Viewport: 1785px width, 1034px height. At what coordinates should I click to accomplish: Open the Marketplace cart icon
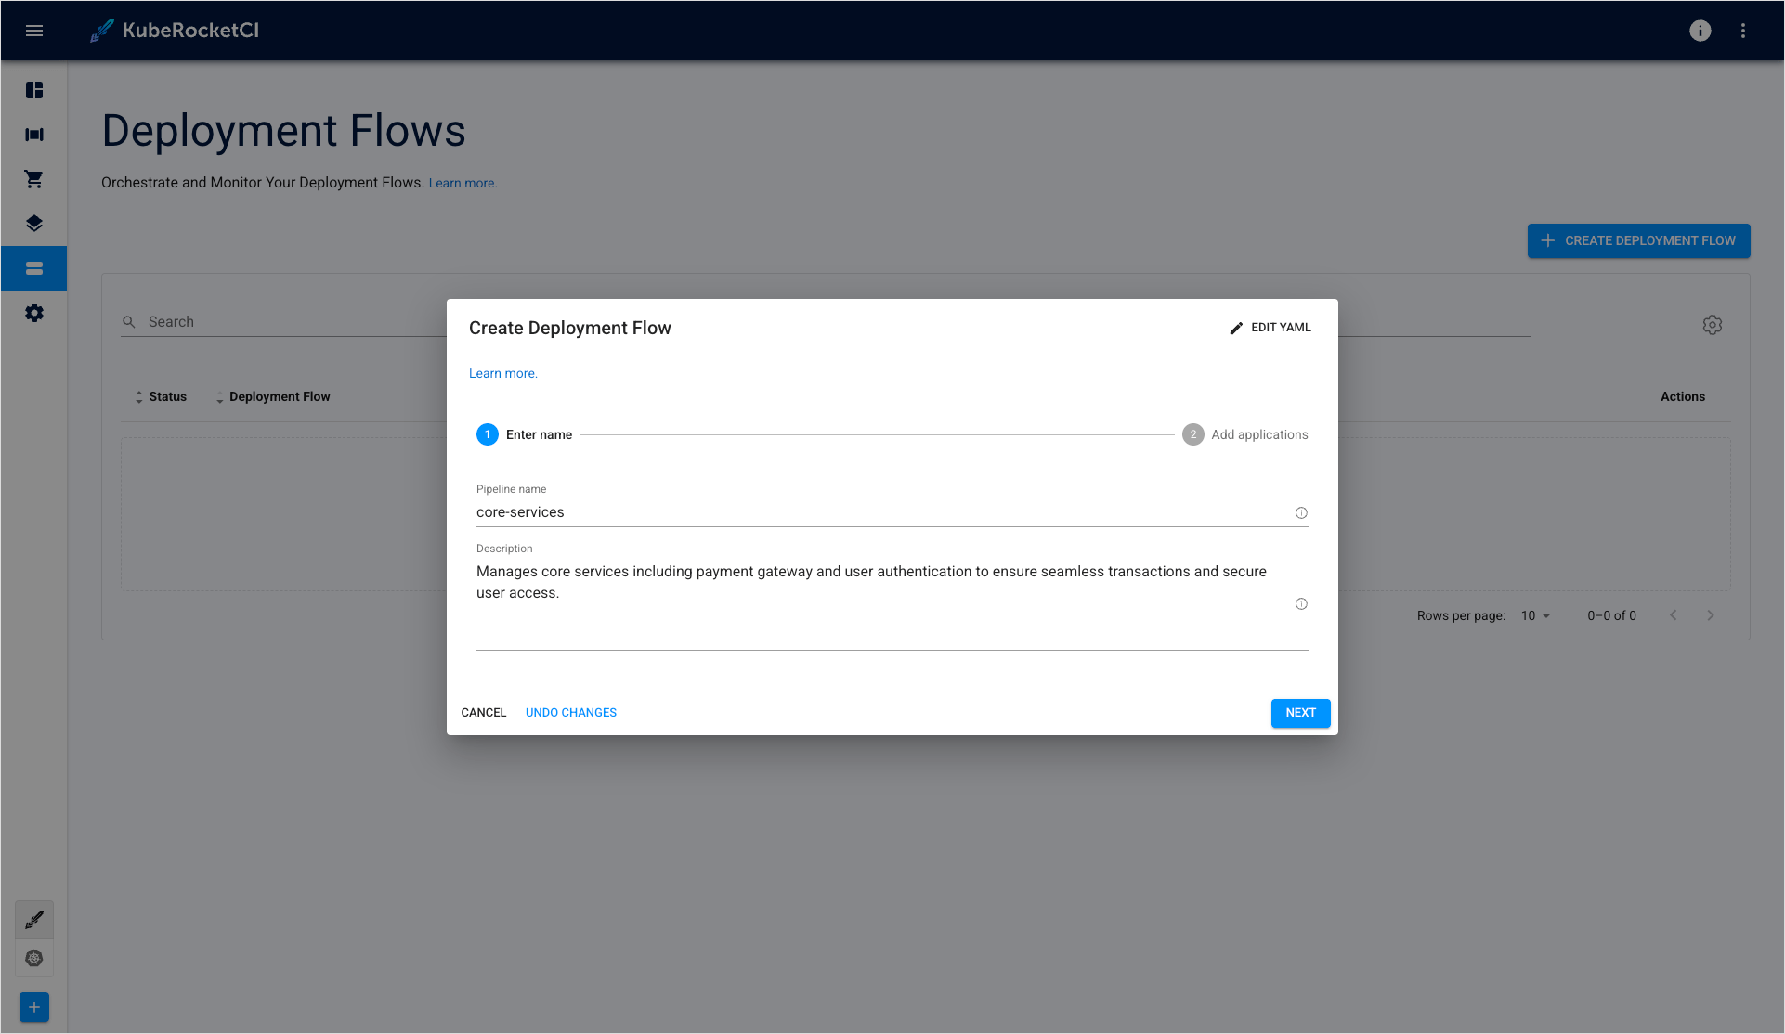34,179
